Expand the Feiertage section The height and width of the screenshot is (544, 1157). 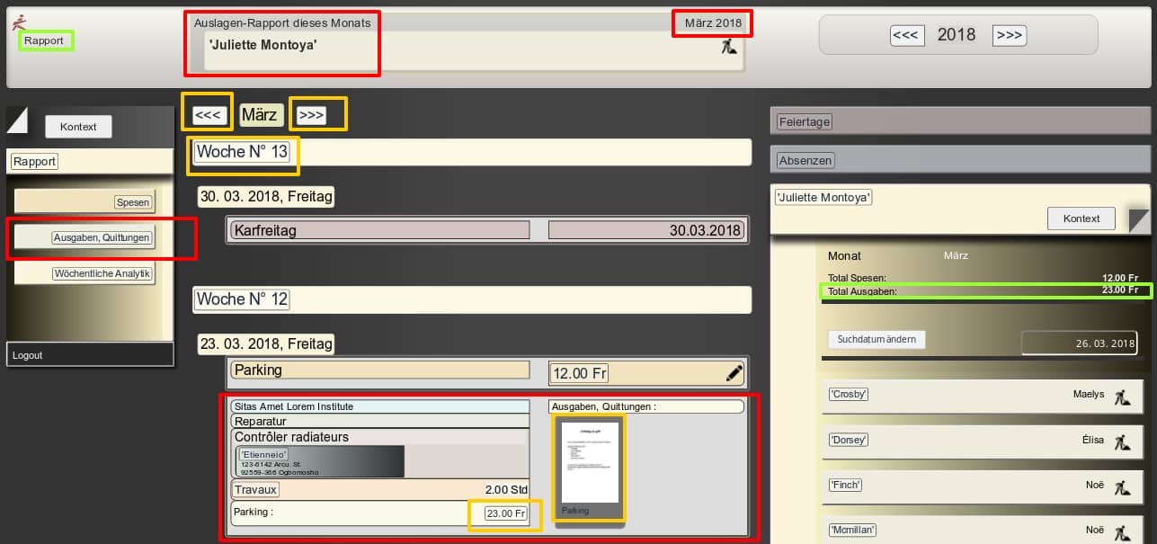tap(805, 121)
